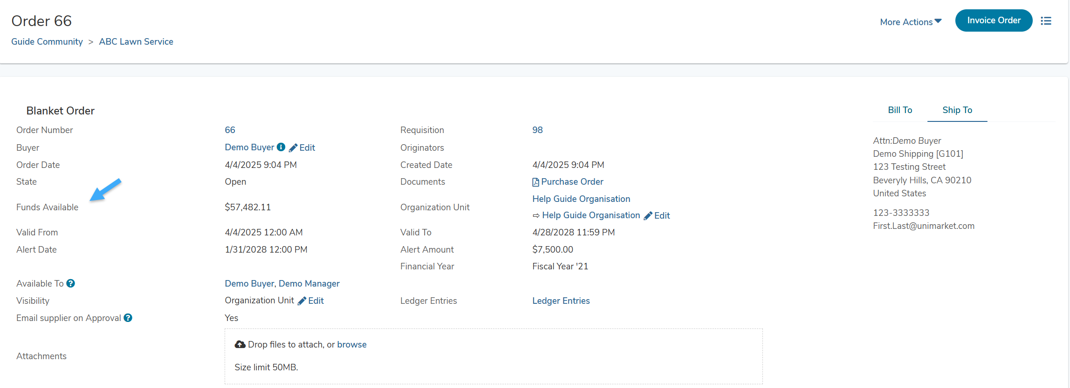
Task: Click the Funds Available value $57,482.11
Action: (x=247, y=207)
